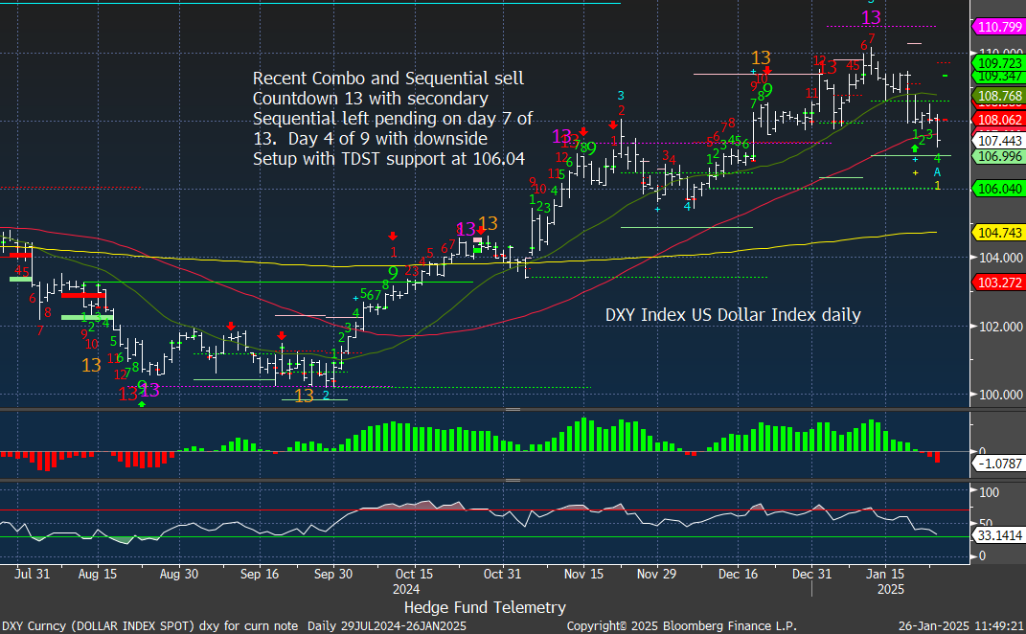Click the Oct 15 date label
The image size is (1026, 634).
point(414,574)
